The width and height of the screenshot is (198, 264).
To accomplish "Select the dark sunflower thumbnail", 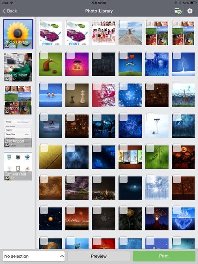I will 130,219.
